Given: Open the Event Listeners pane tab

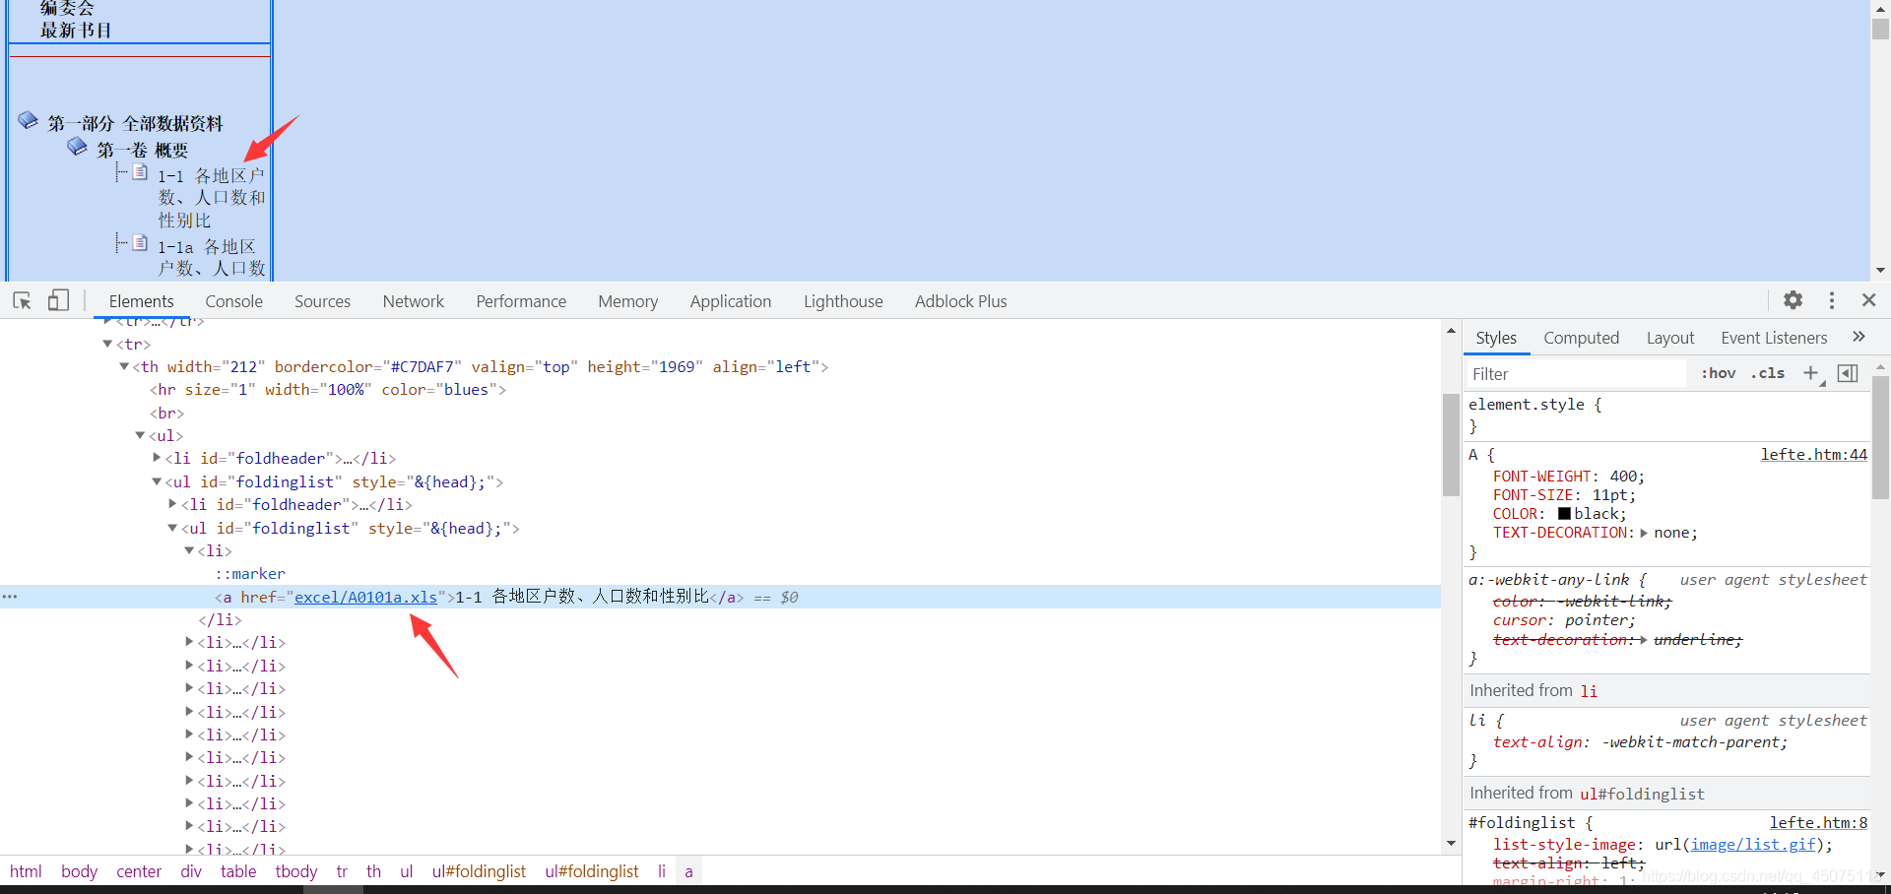Looking at the screenshot, I should coord(1774,338).
